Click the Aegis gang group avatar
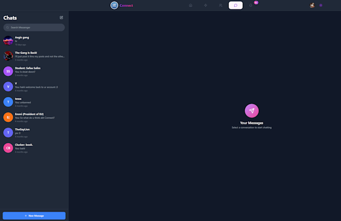Image resolution: width=341 pixels, height=221 pixels. 8,40
